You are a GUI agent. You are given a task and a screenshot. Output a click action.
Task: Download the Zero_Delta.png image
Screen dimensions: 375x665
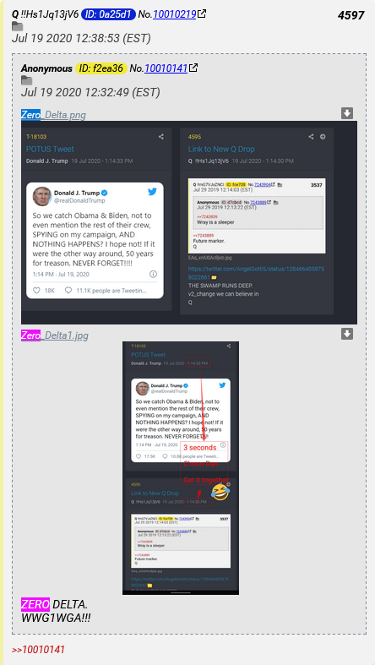click(x=347, y=113)
